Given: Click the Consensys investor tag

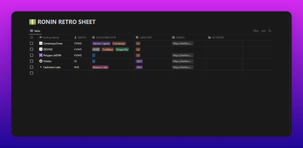Looking at the screenshot, I should pyautogui.click(x=119, y=43).
